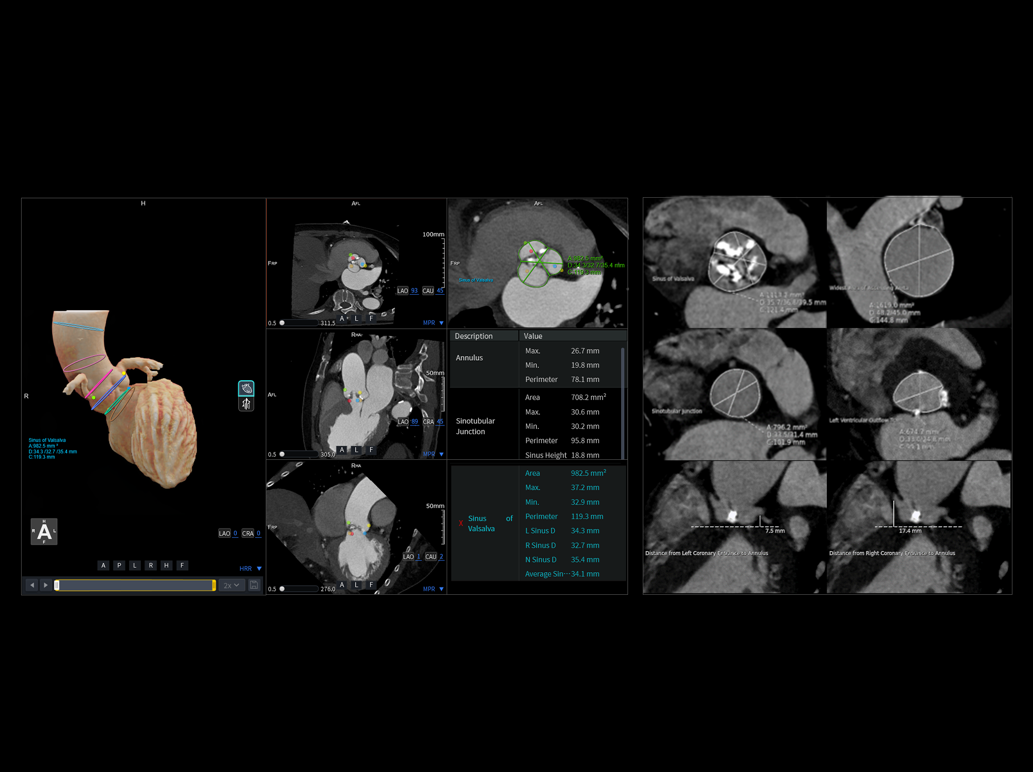
Task: Click the red X beside Sinus of Valsalva
Action: (x=460, y=524)
